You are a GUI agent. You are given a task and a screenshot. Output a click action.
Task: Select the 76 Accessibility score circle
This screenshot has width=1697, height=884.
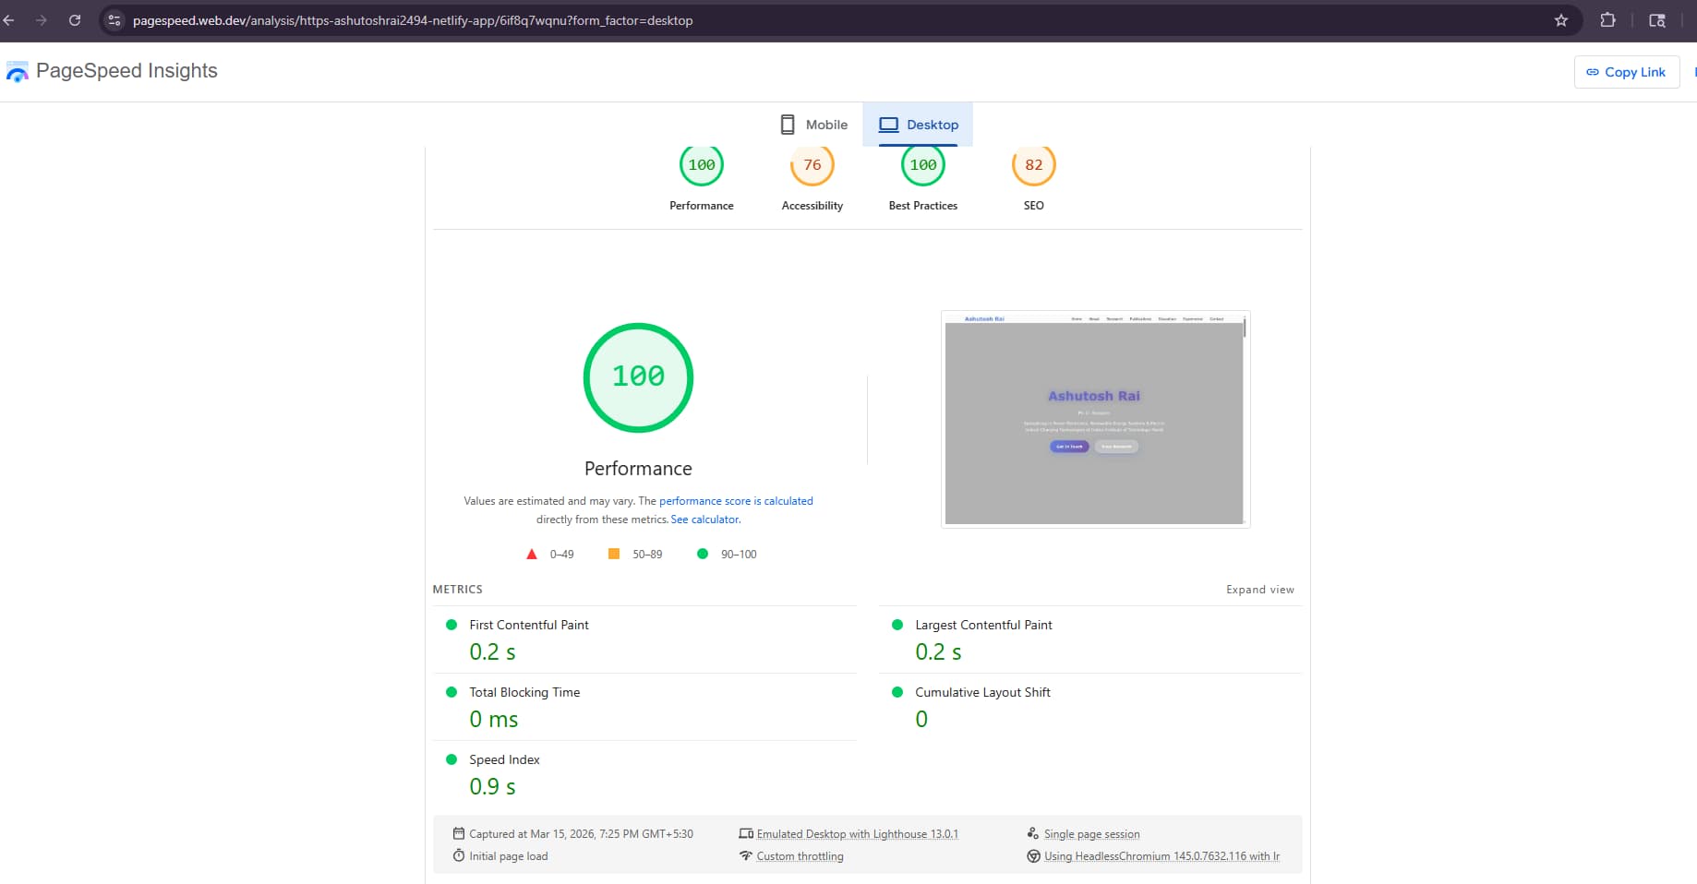(812, 164)
